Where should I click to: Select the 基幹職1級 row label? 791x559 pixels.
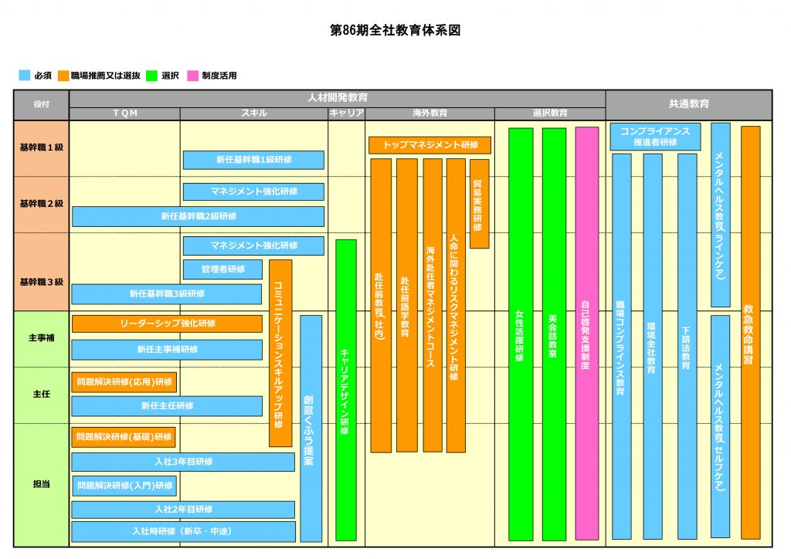42,148
